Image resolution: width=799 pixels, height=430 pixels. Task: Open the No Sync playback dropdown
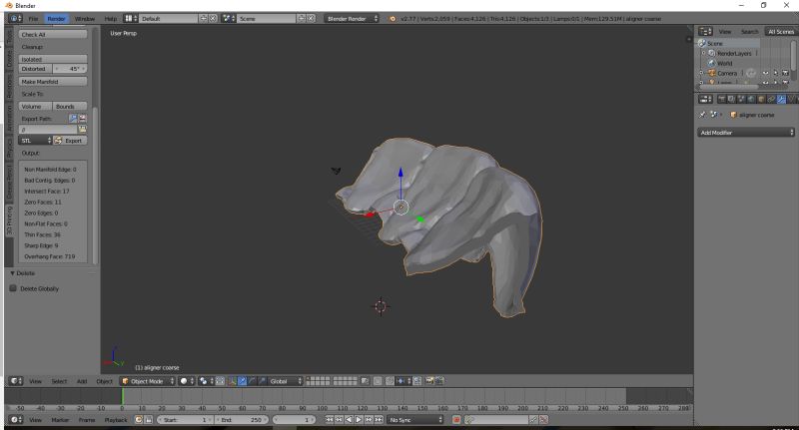pos(415,420)
